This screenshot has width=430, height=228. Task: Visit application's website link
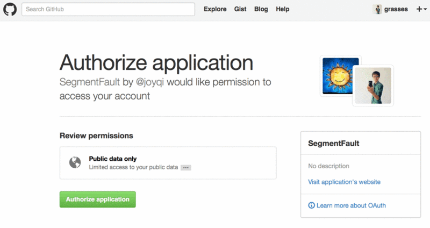click(x=344, y=182)
